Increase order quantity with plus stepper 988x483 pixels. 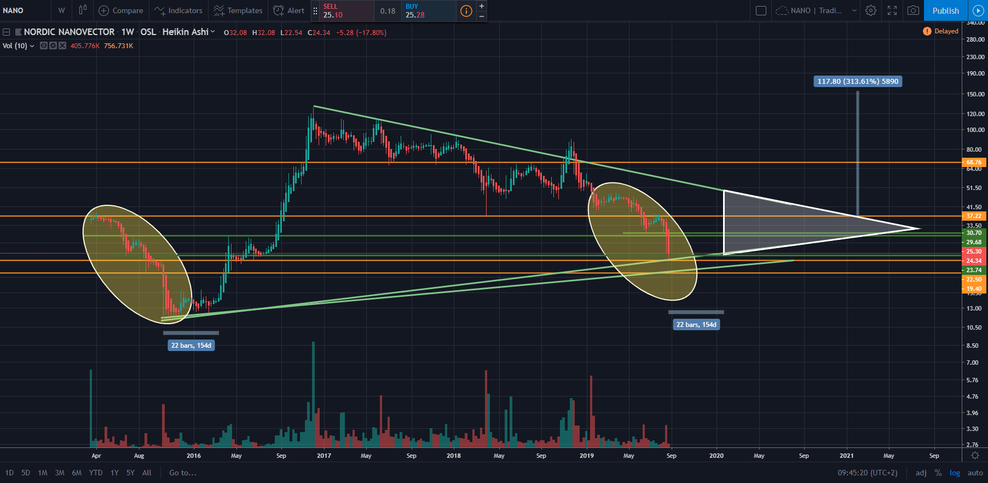(x=482, y=6)
